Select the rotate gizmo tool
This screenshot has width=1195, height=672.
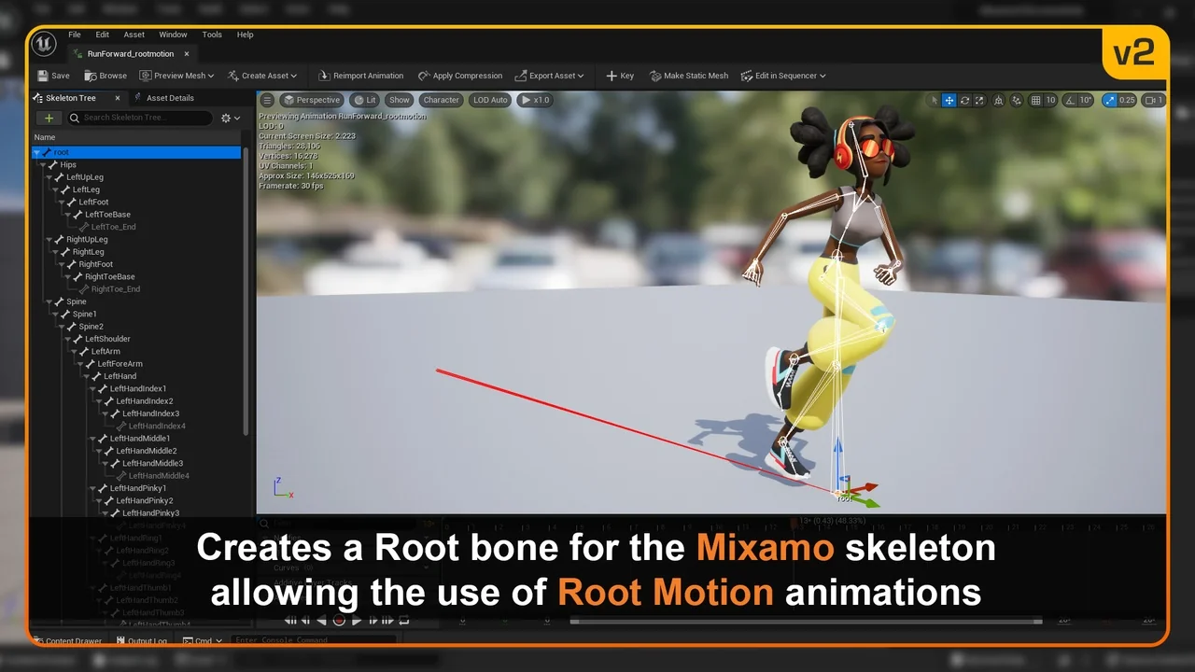pyautogui.click(x=964, y=100)
